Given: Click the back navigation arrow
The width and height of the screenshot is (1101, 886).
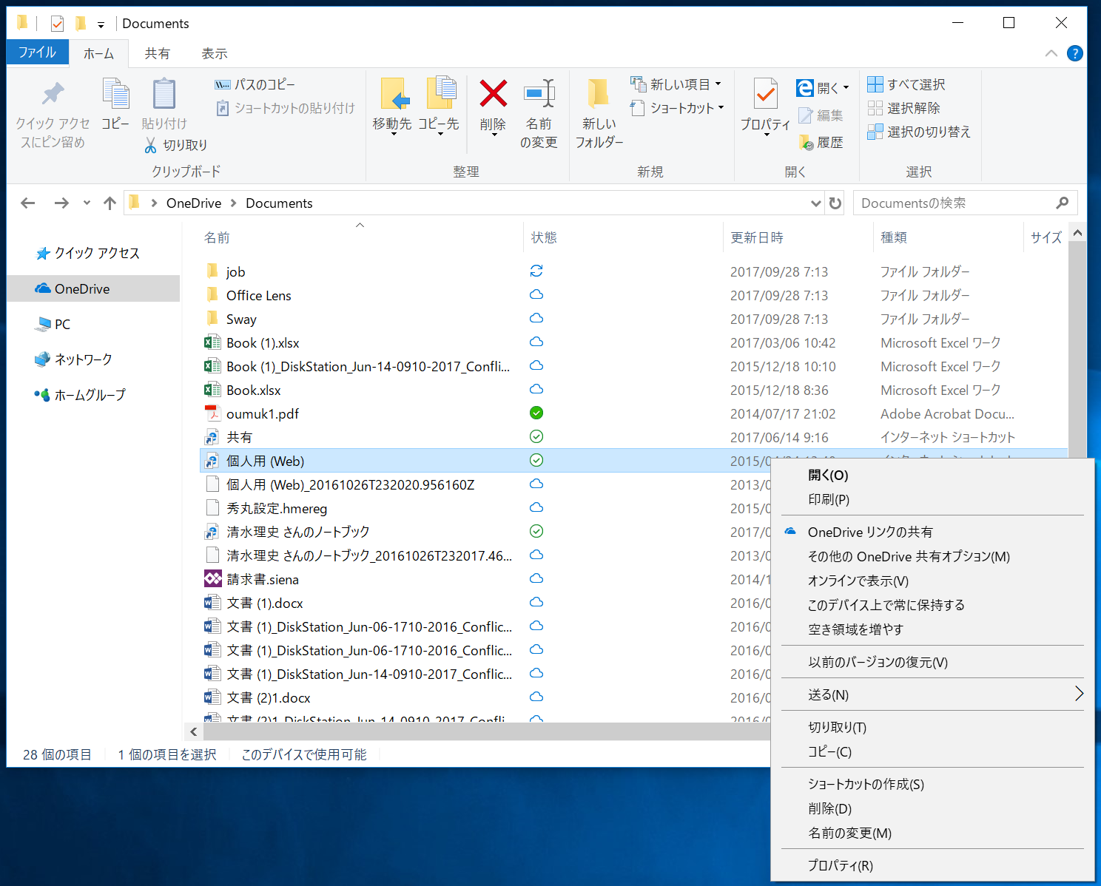Looking at the screenshot, I should 27,203.
